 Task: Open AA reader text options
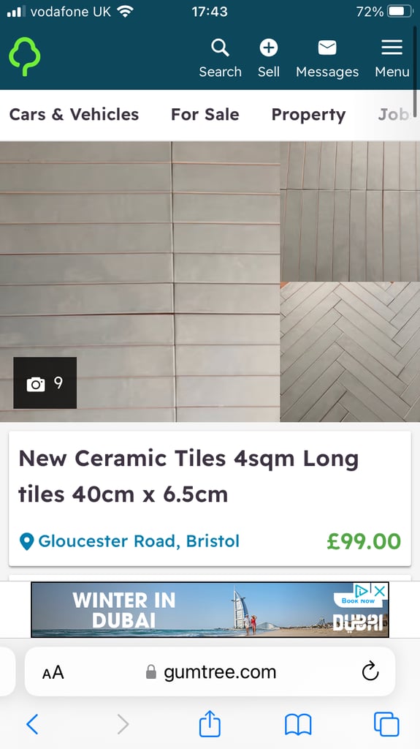pyautogui.click(x=53, y=673)
